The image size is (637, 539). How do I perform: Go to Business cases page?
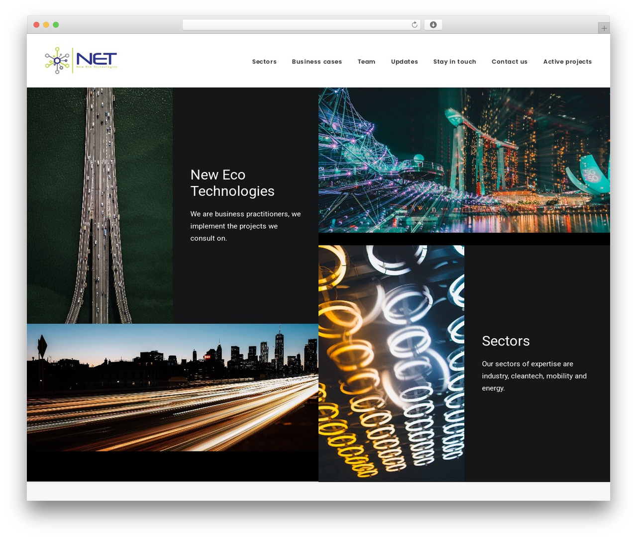pos(317,62)
